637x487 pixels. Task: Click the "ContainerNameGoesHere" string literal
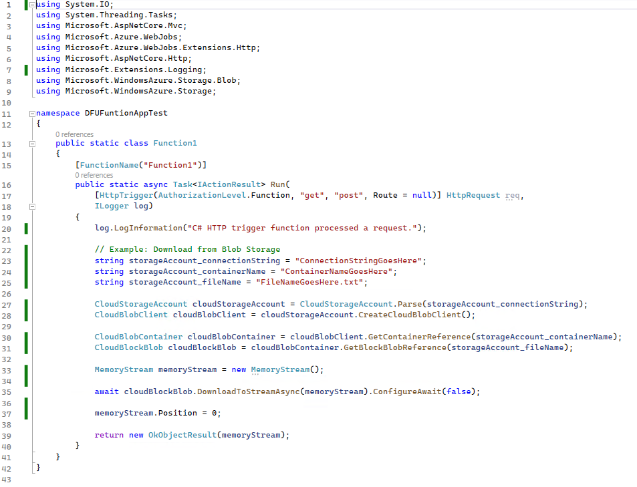tap(338, 272)
